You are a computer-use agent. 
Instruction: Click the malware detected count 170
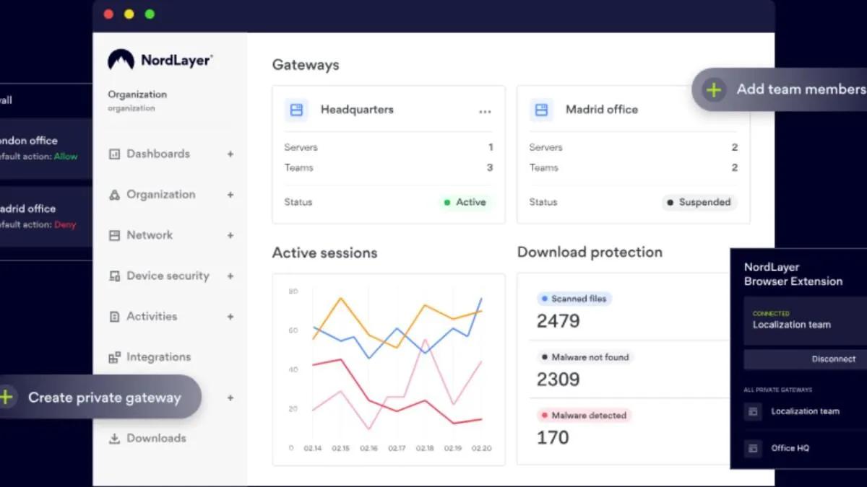pyautogui.click(x=553, y=437)
